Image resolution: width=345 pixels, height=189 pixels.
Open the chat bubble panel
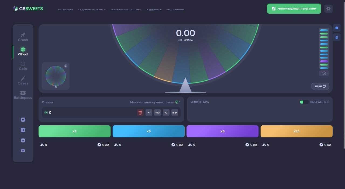[337, 28]
